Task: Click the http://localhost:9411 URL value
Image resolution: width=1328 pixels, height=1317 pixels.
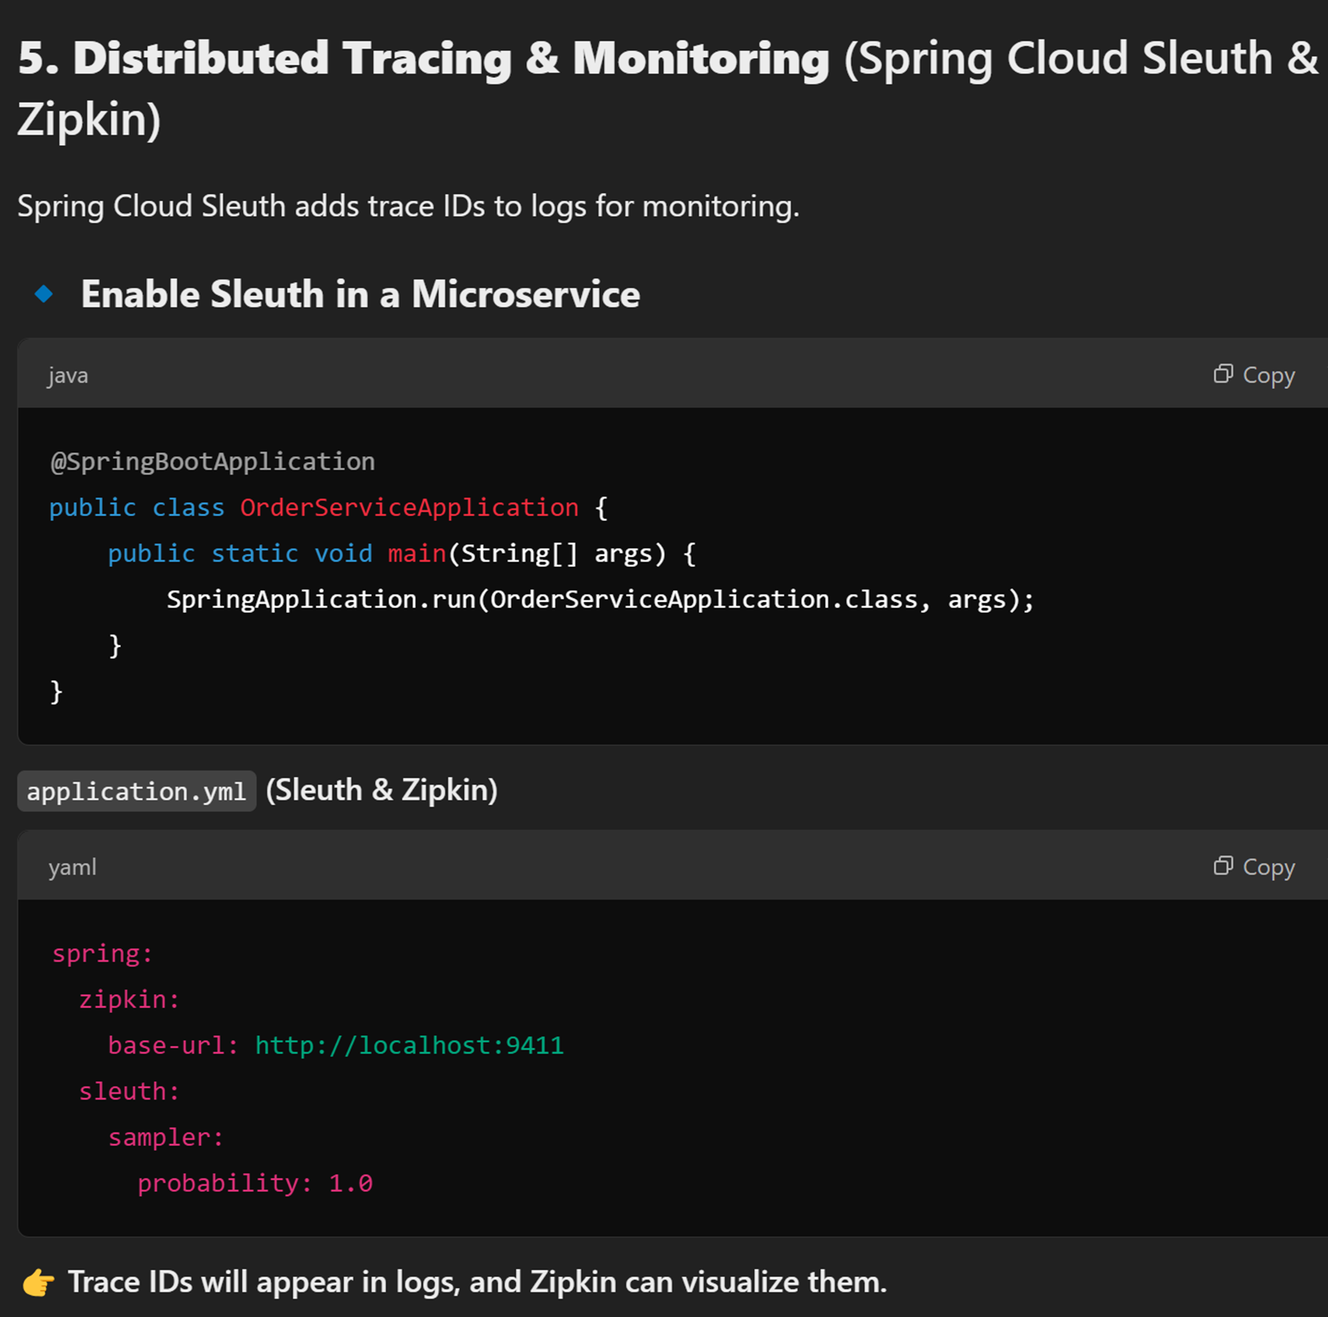Action: click(x=410, y=1045)
